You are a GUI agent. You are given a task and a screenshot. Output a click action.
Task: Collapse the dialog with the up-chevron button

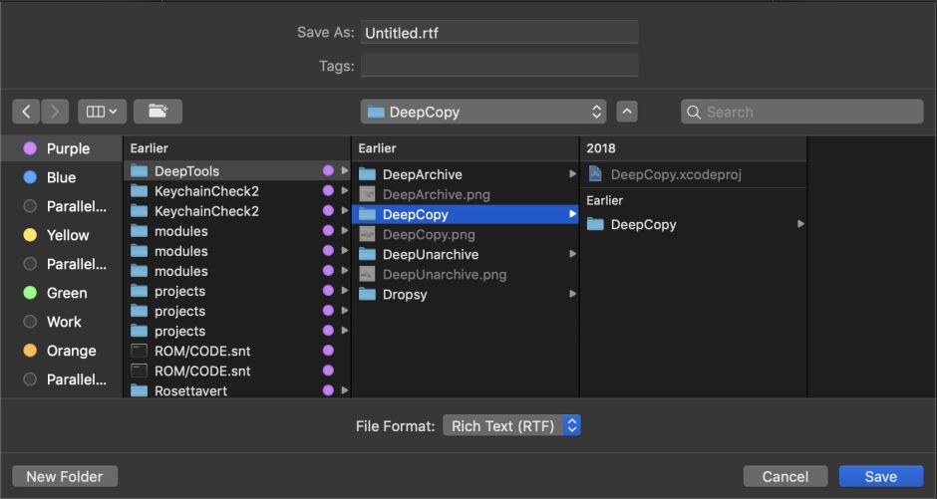tap(627, 112)
